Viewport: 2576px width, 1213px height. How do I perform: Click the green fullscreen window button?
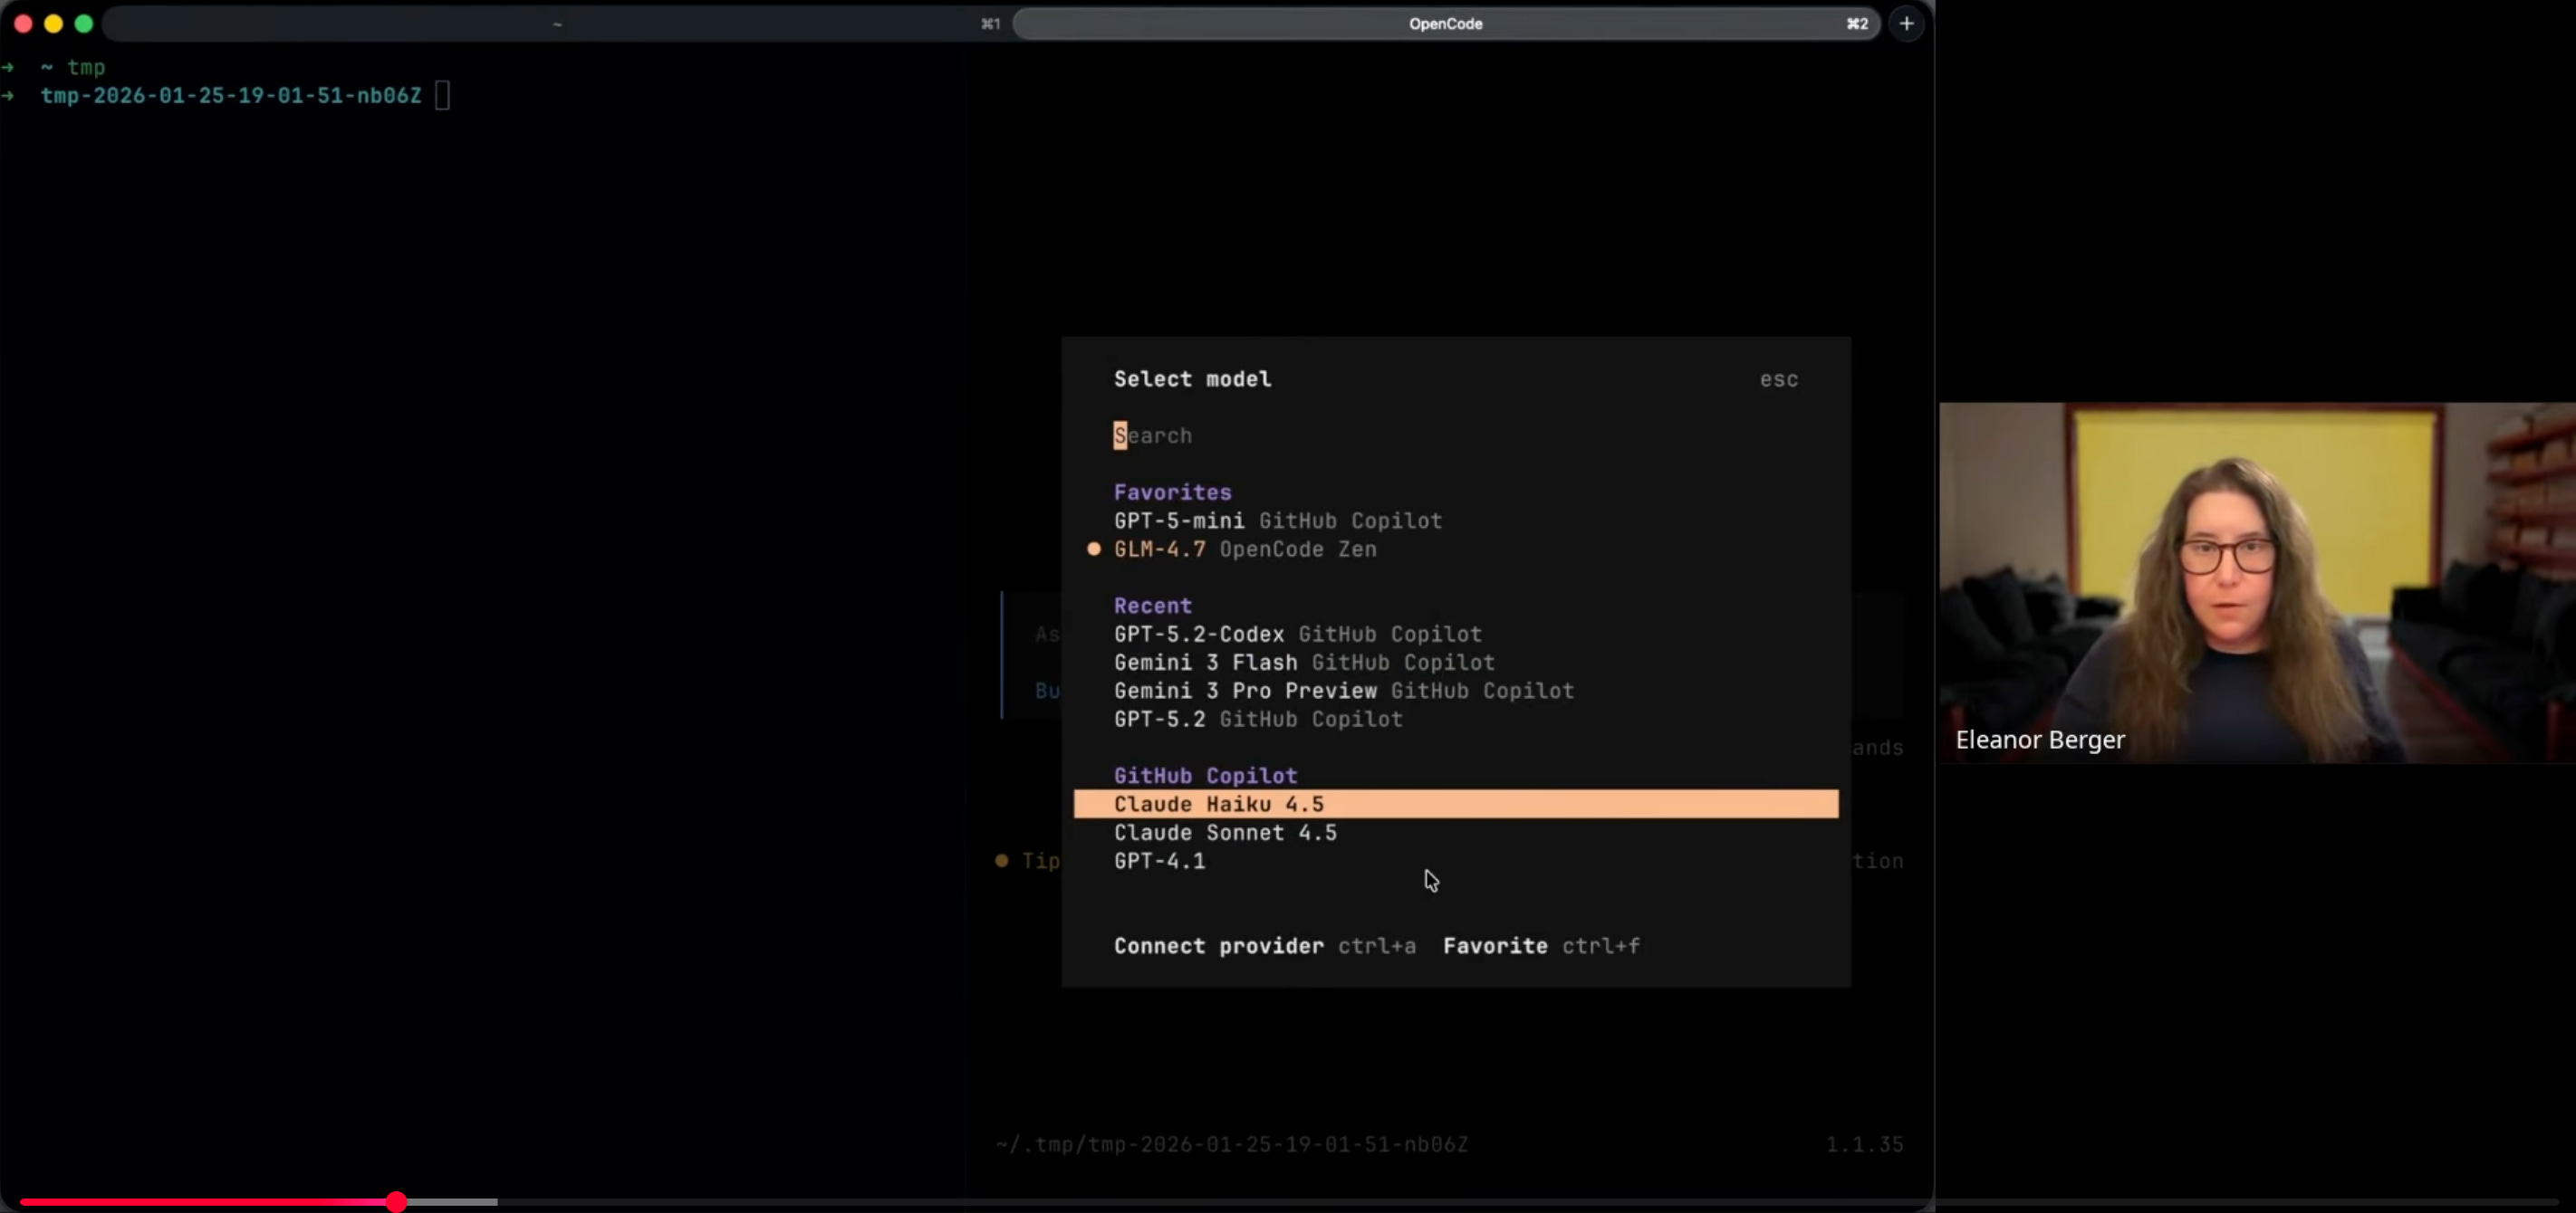[x=84, y=23]
